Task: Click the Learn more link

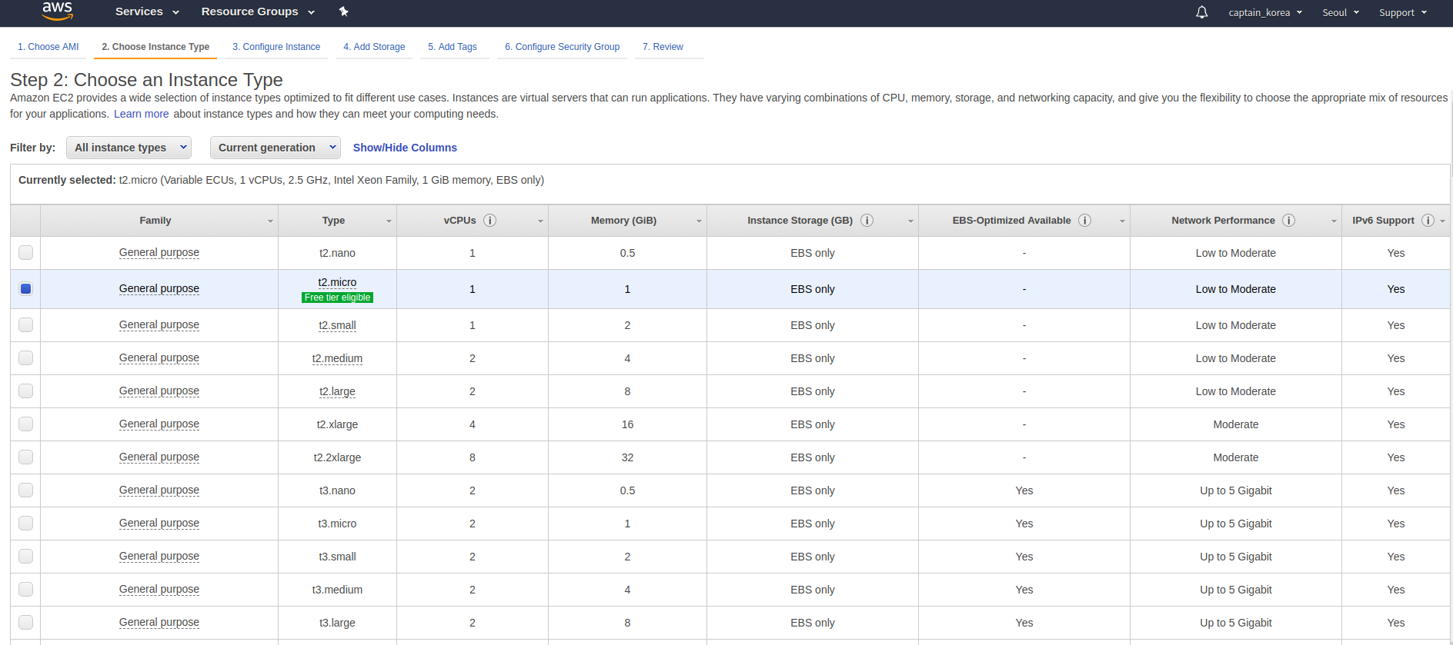Action: tap(142, 114)
